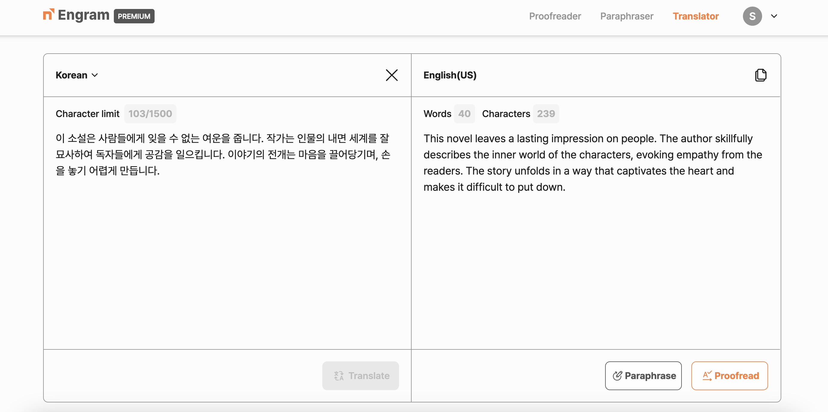Image resolution: width=828 pixels, height=412 pixels.
Task: Click the Words count 40
Action: pos(464,114)
